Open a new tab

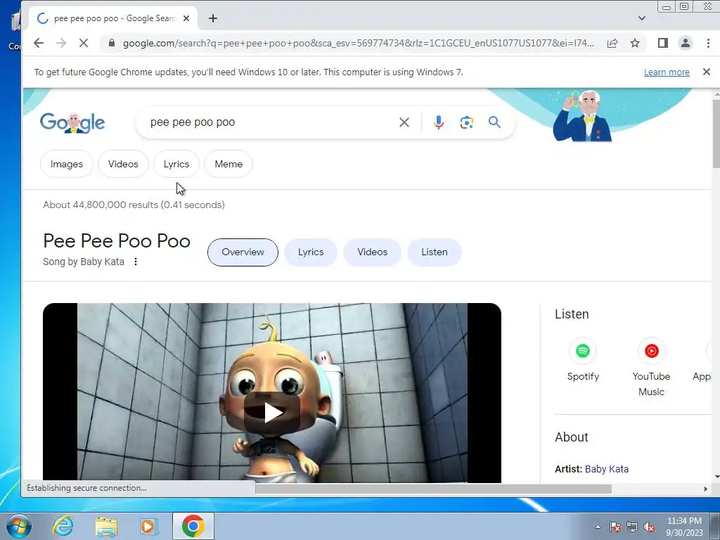point(212,18)
